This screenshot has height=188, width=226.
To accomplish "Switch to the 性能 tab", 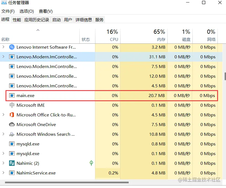I will (x=17, y=20).
